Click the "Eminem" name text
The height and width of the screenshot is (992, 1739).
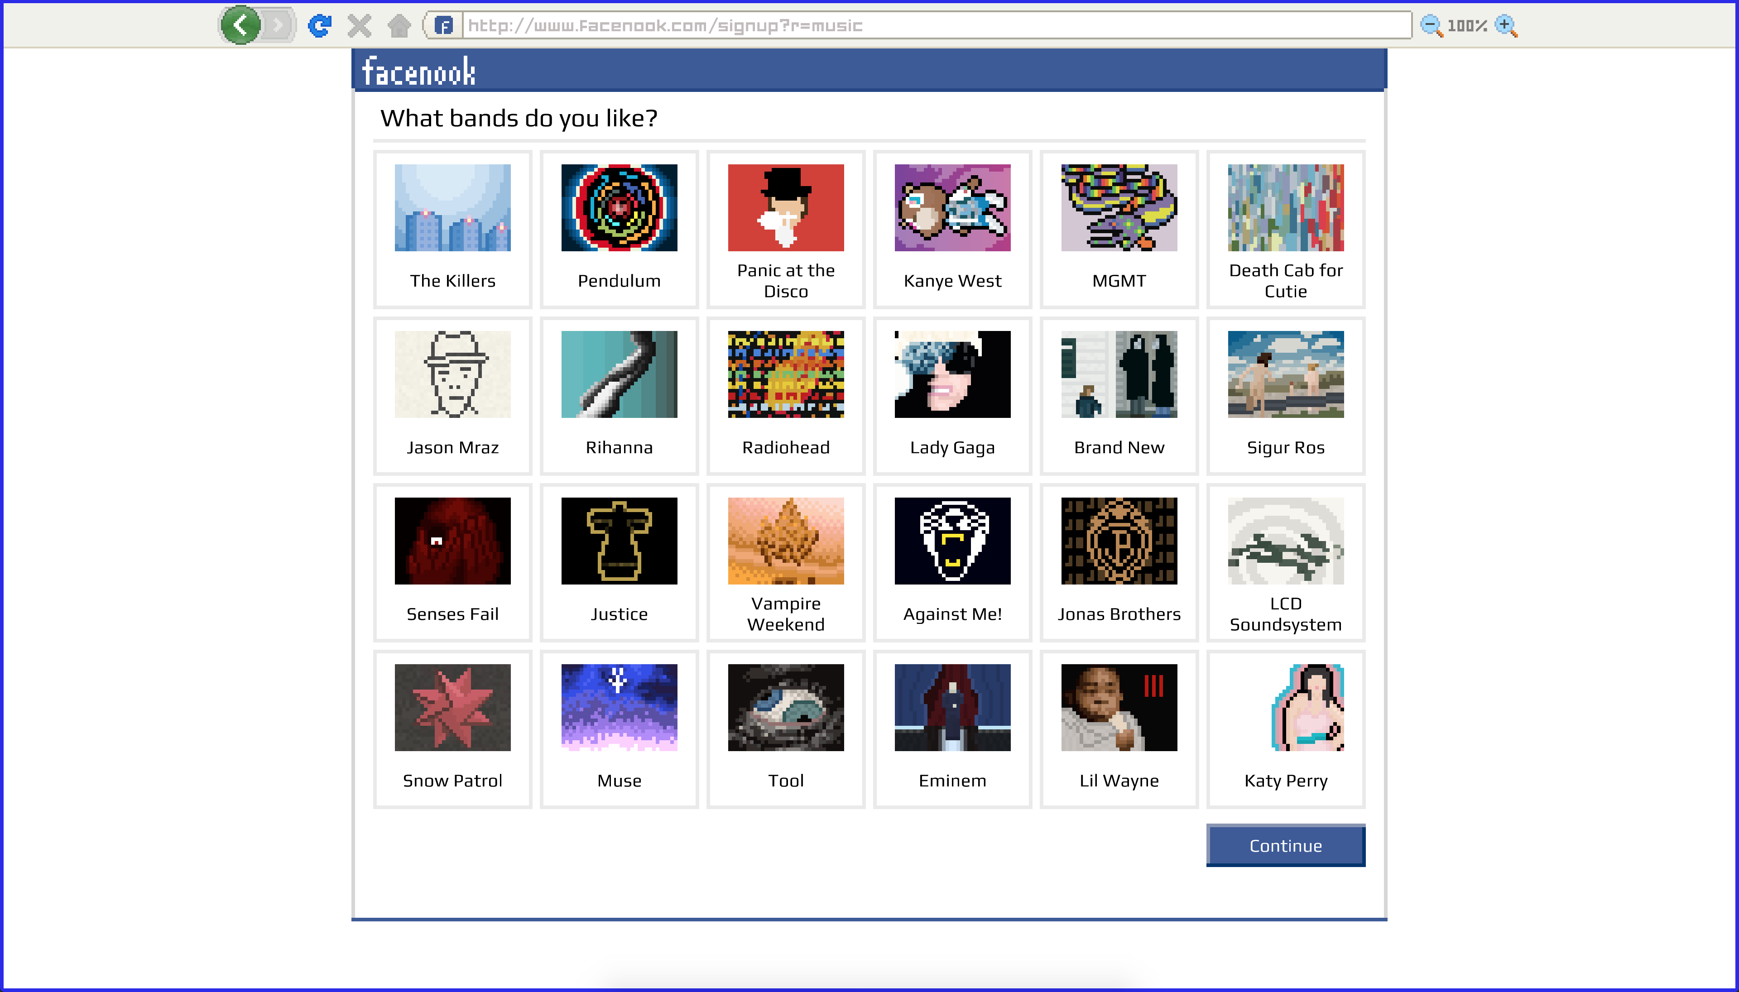(953, 781)
